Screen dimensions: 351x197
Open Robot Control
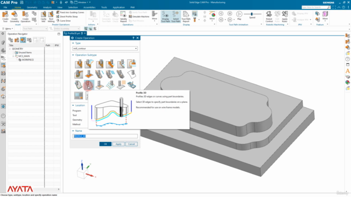[x=269, y=17]
